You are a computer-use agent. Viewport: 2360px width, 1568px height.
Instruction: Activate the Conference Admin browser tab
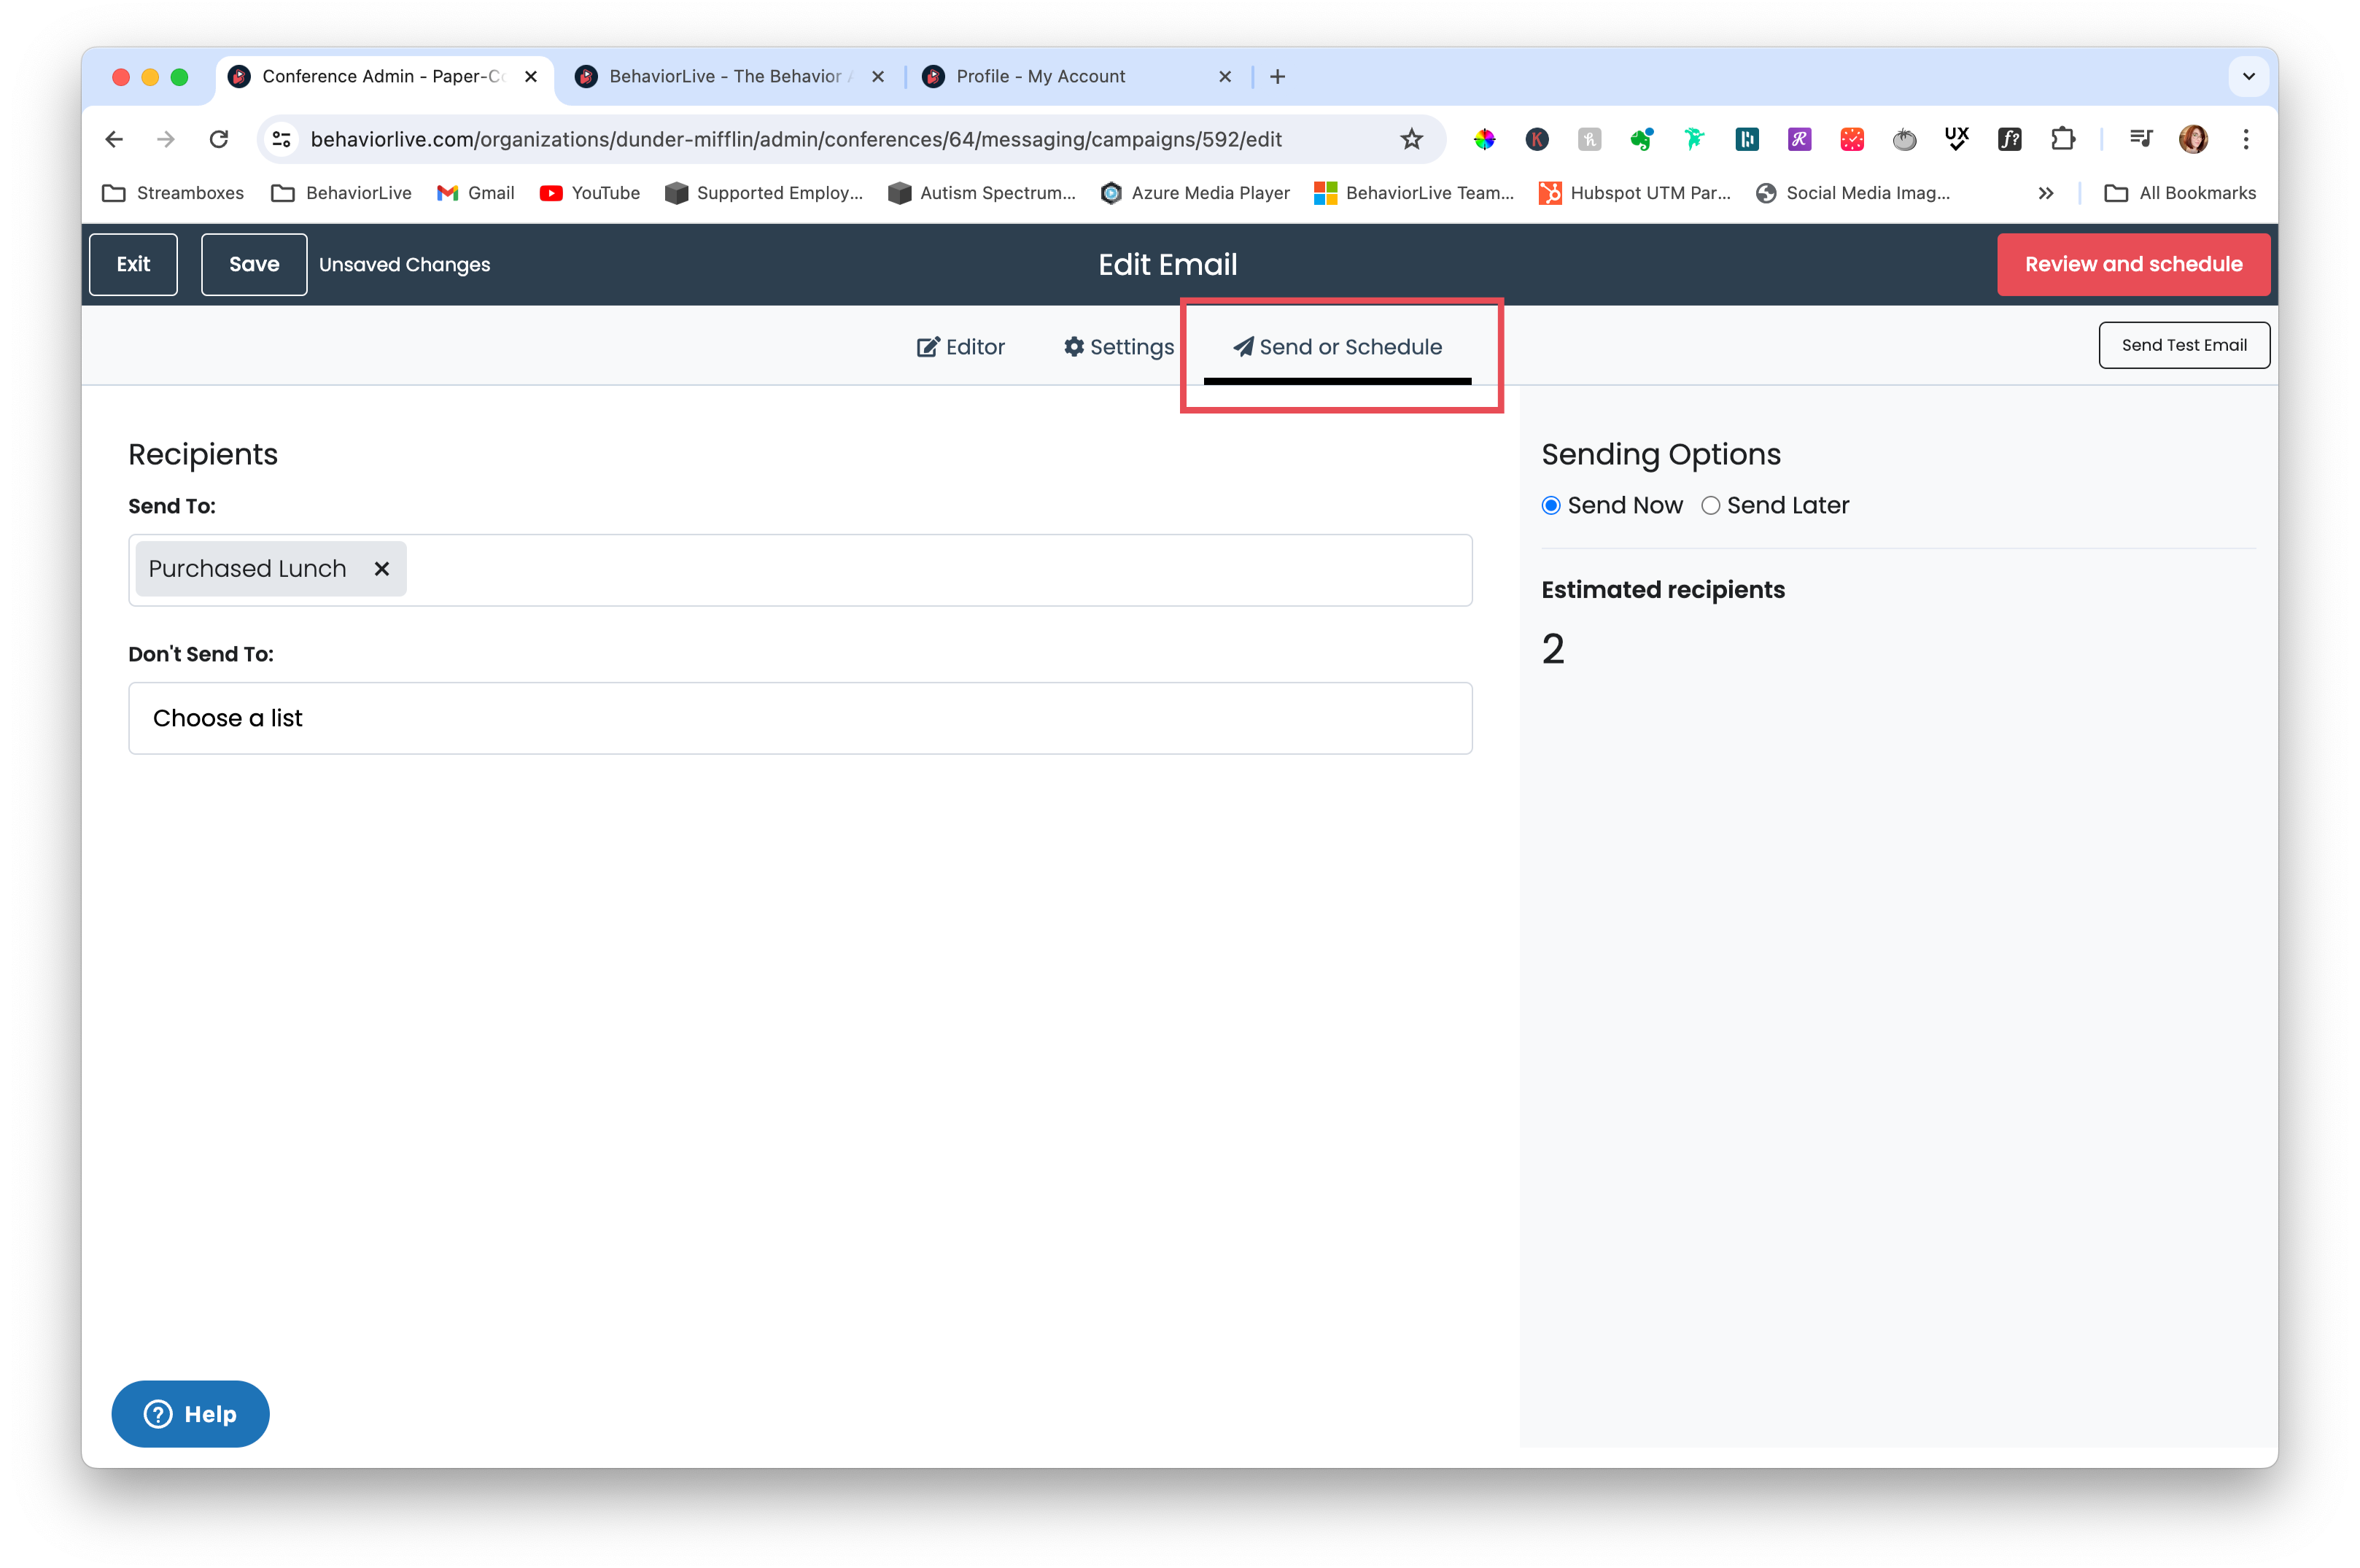point(383,77)
